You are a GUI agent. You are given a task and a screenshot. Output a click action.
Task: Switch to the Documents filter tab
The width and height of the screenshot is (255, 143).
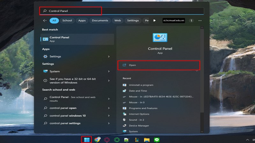click(100, 21)
